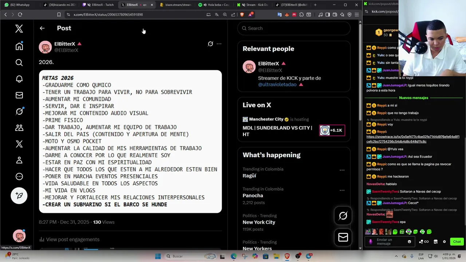Switch to the WhatsApp browser tab
The width and height of the screenshot is (466, 262).
(20, 5)
